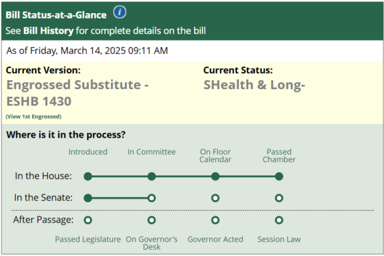Click House row Introduced marker

[88, 177]
